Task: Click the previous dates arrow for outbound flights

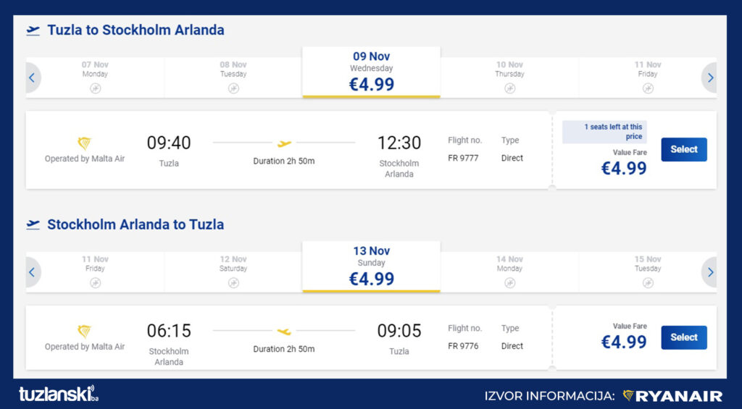Action: [x=33, y=77]
